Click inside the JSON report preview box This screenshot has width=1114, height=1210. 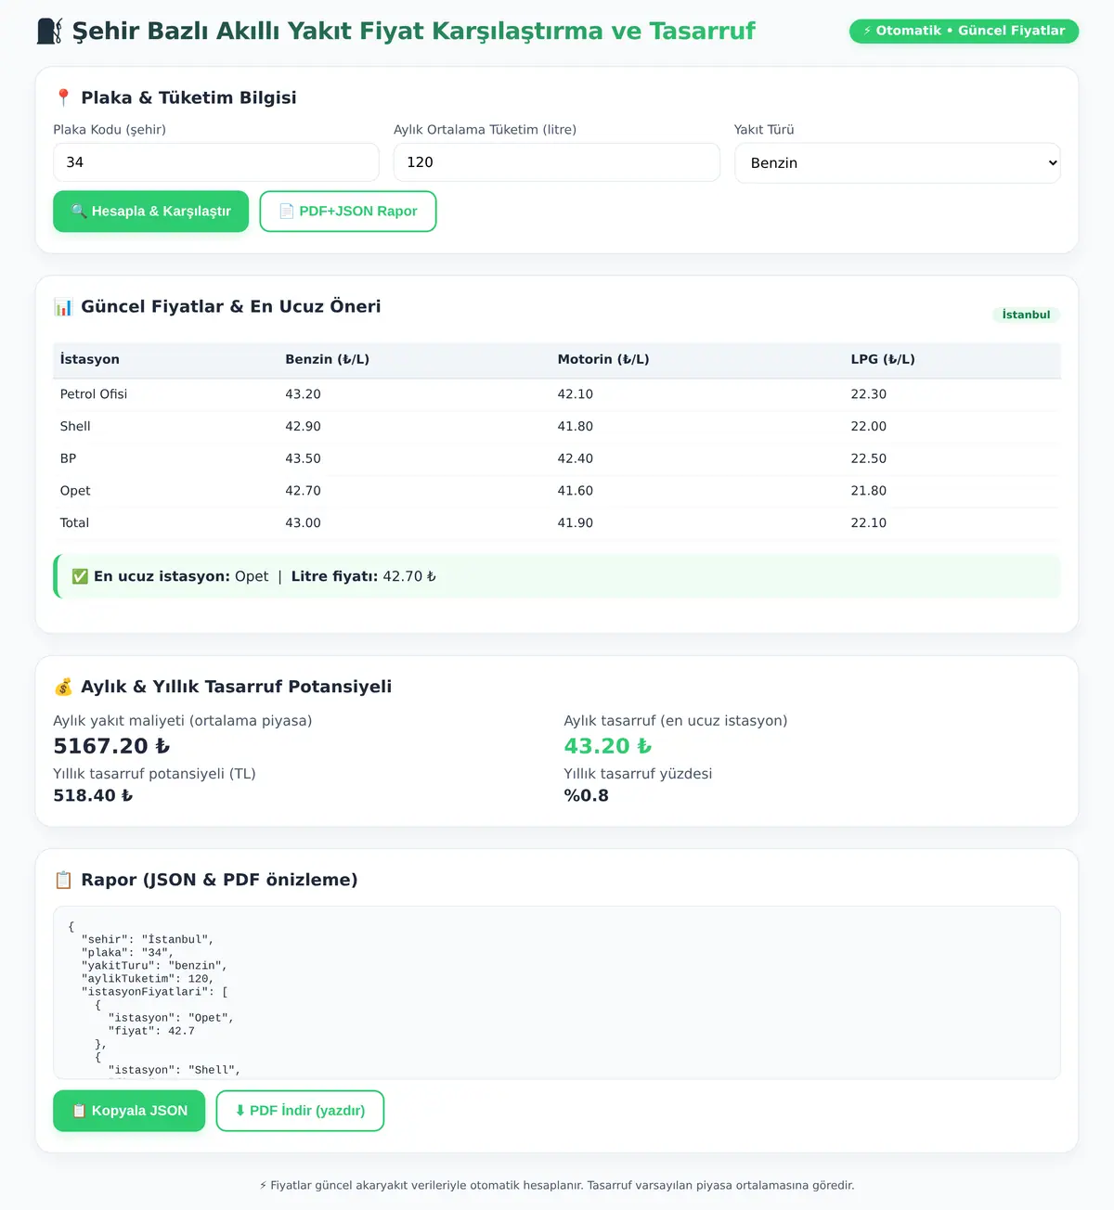point(557,993)
